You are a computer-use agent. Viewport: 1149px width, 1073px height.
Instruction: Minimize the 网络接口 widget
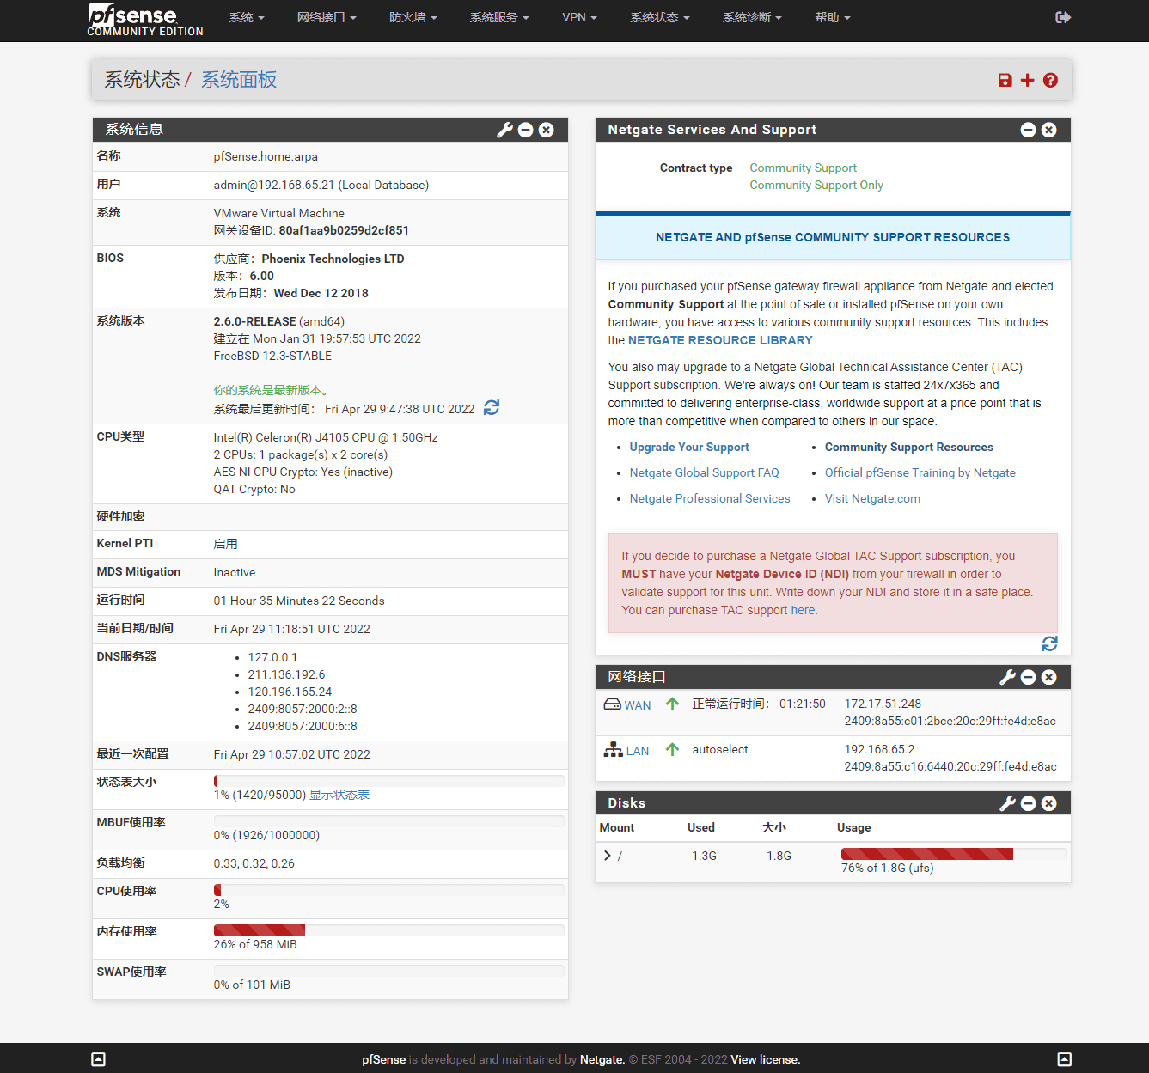(1028, 677)
